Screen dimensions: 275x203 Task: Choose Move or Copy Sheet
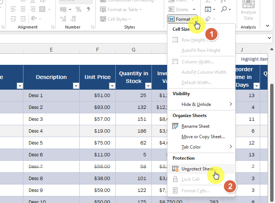click(201, 137)
